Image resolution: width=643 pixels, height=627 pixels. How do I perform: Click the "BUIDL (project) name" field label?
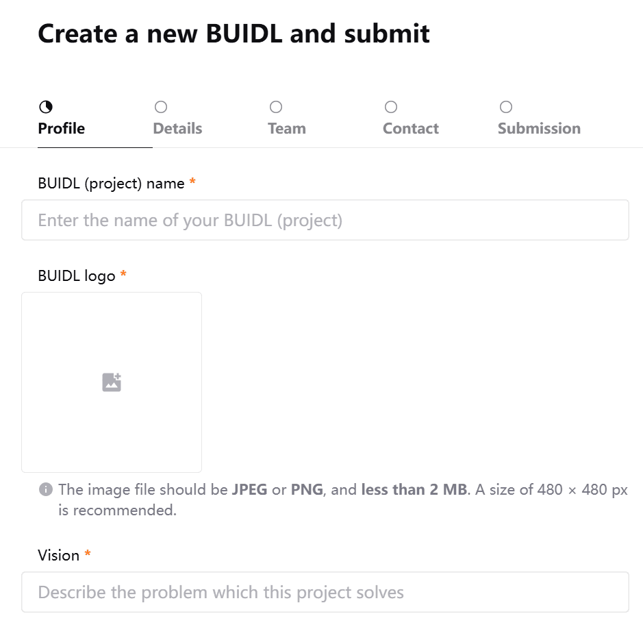tap(111, 184)
